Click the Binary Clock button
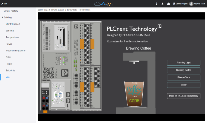Image resolution: width=207 pixels, height=123 pixels. pos(184,77)
